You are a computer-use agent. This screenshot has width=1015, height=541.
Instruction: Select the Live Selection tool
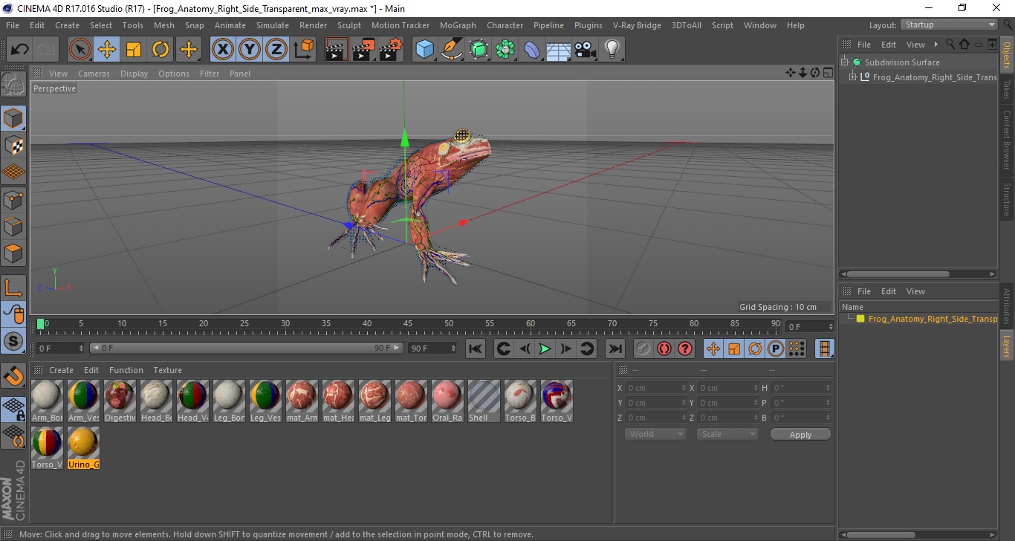tap(80, 50)
